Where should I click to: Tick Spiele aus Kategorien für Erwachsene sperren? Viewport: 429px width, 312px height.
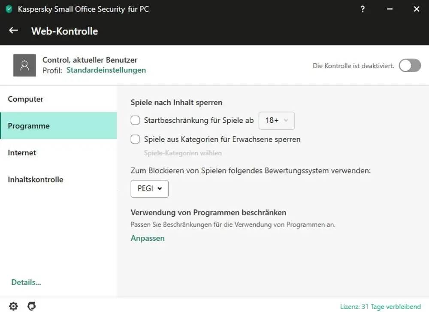pyautogui.click(x=135, y=139)
